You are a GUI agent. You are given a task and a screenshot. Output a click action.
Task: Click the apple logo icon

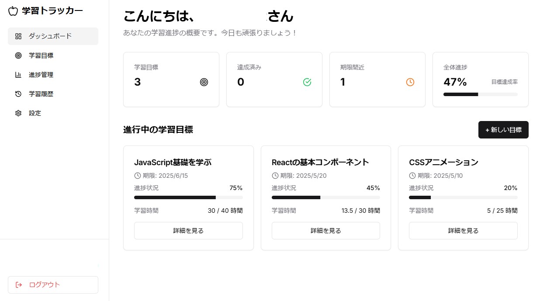(x=13, y=11)
